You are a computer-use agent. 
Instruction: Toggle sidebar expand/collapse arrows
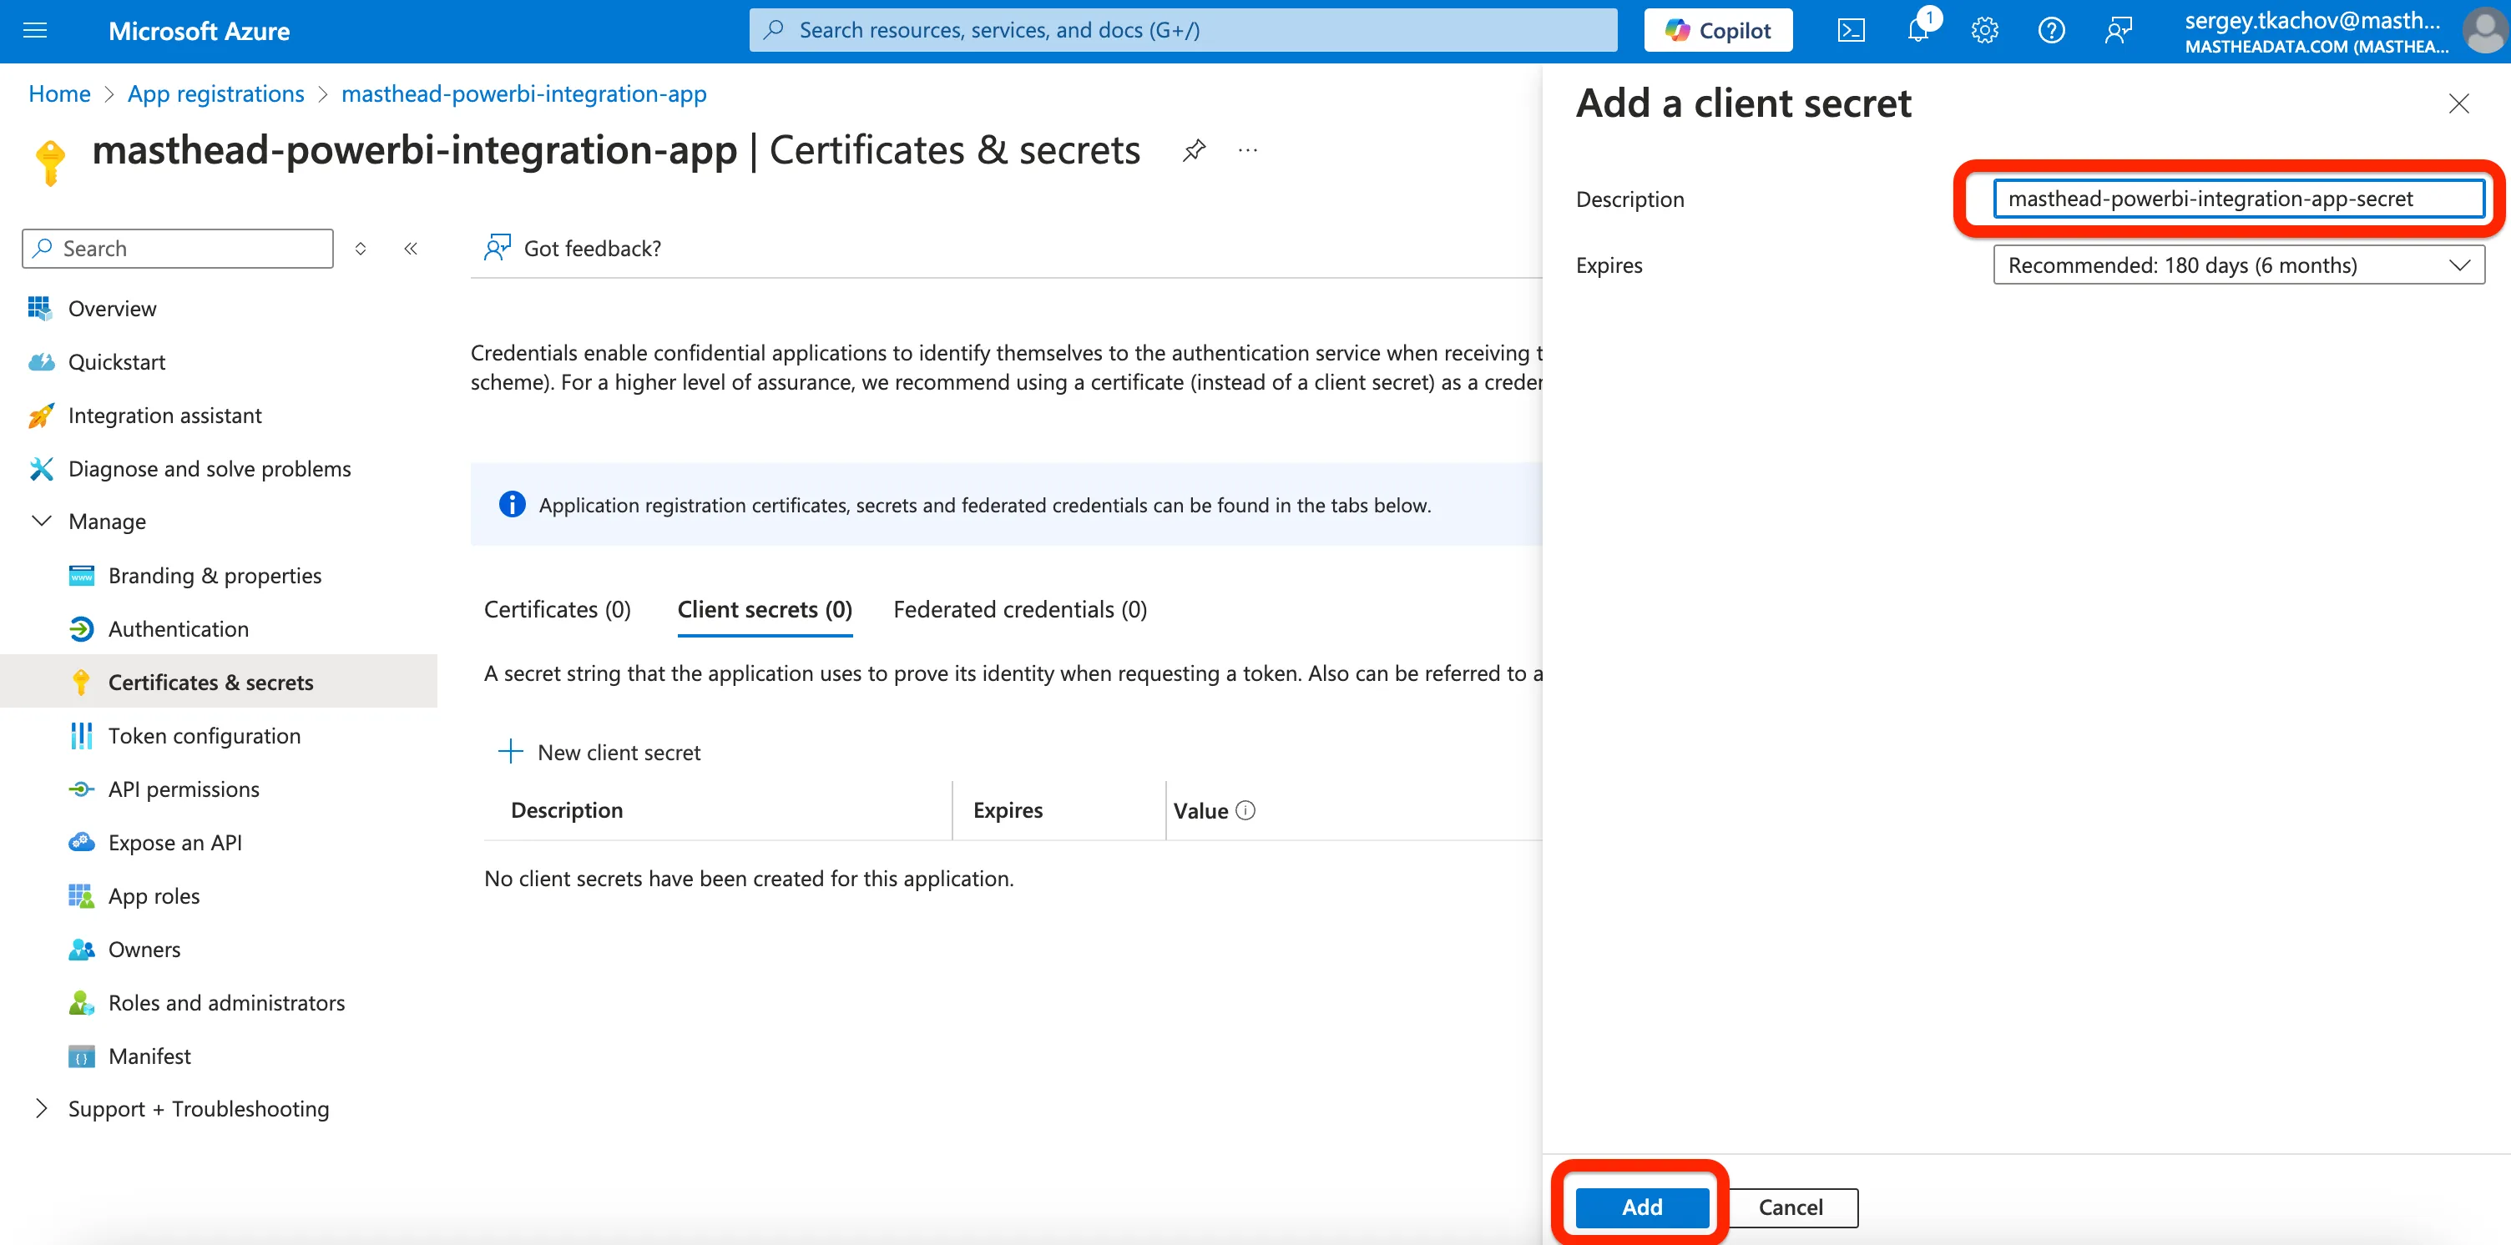(x=361, y=249)
